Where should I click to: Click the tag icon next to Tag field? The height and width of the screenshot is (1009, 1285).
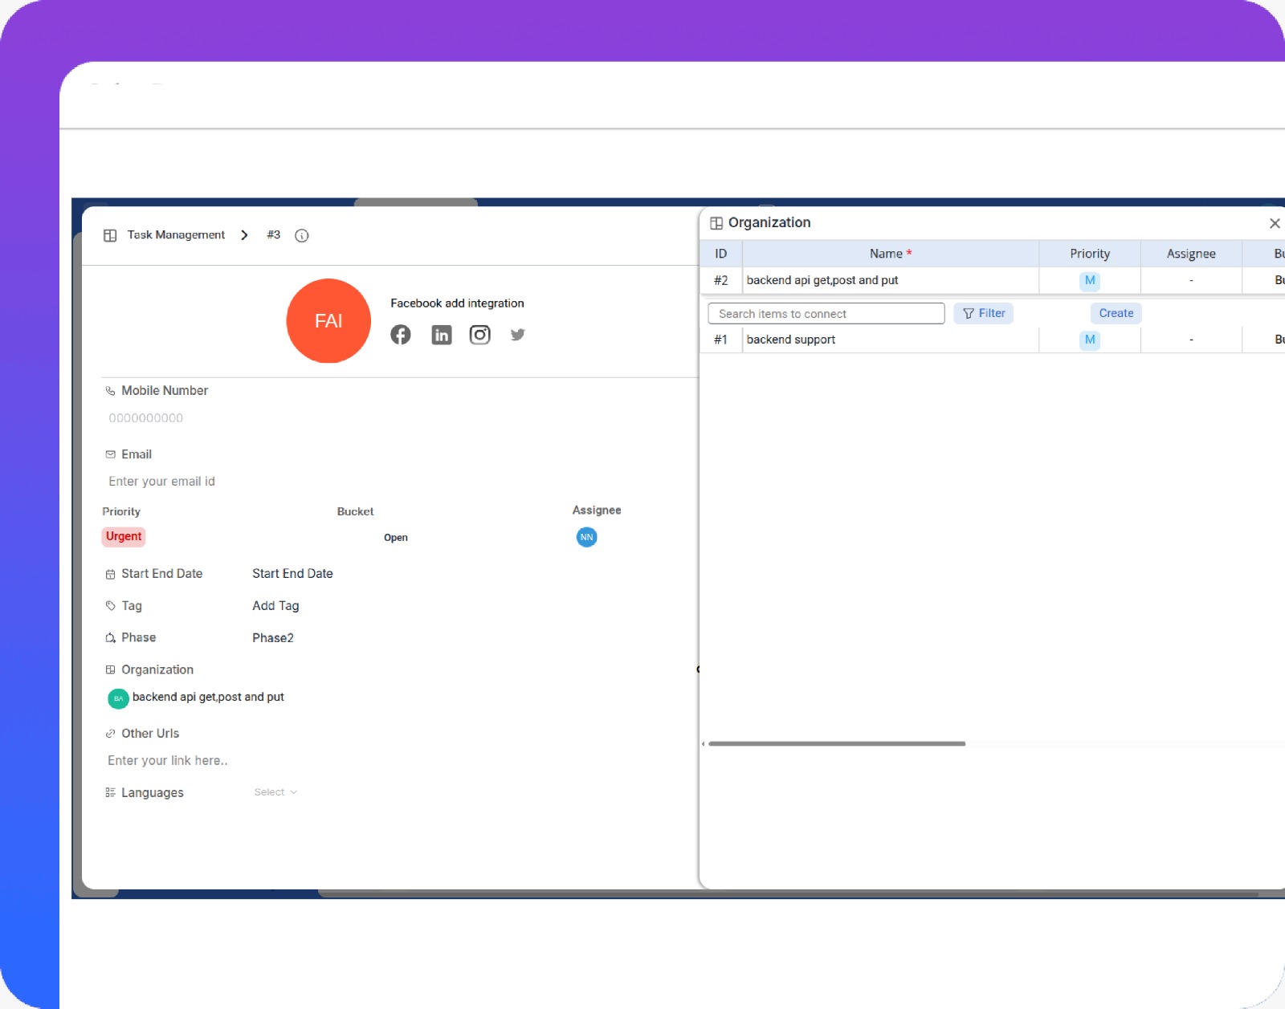click(x=110, y=606)
